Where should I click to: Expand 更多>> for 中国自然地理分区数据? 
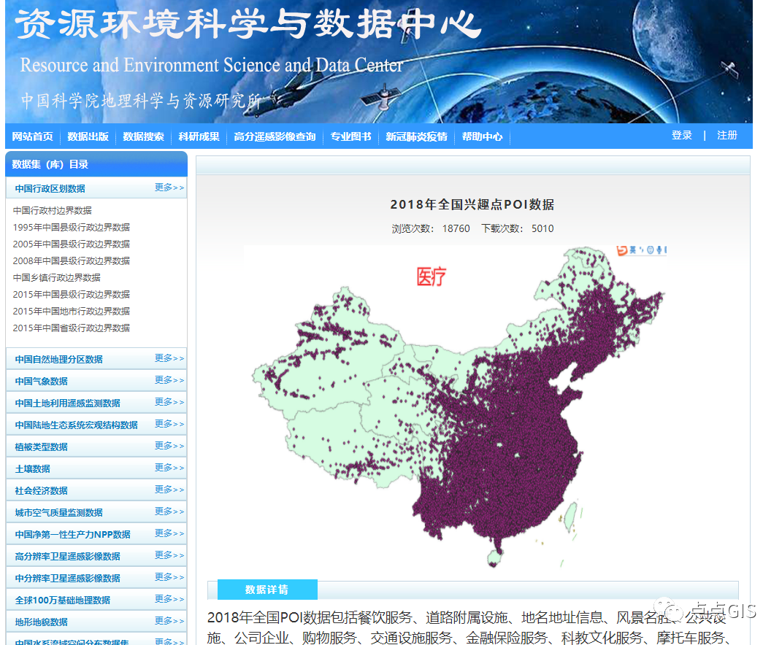tap(169, 358)
